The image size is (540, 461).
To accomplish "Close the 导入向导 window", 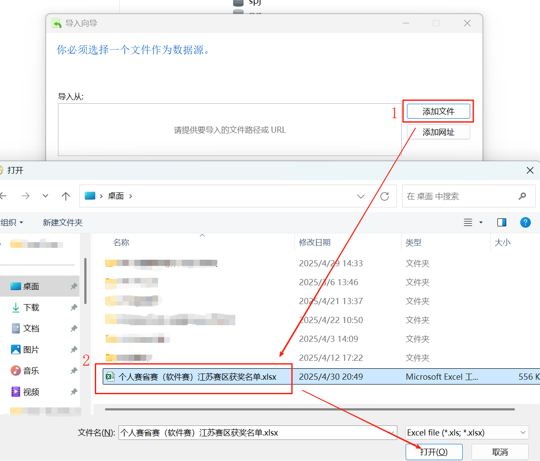I will pos(467,23).
